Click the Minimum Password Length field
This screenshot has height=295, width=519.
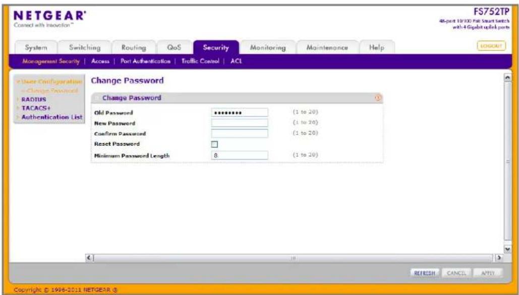click(240, 155)
